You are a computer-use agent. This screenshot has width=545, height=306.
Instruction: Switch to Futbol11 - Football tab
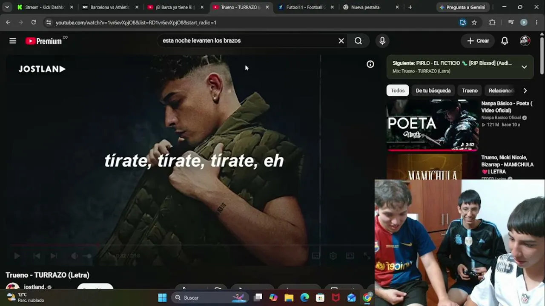[x=305, y=7]
